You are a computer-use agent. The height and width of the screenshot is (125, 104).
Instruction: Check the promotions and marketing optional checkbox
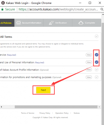(x=96, y=77)
